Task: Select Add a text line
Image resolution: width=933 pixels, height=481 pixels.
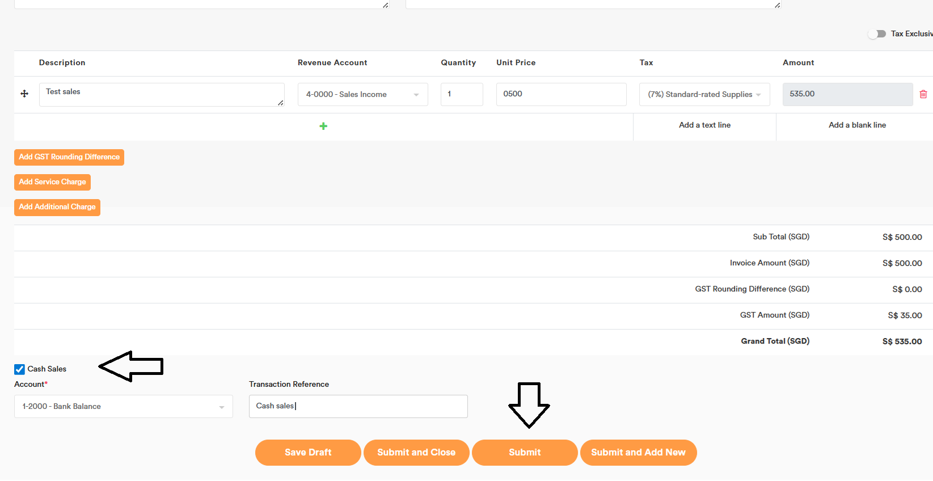Action: (704, 125)
